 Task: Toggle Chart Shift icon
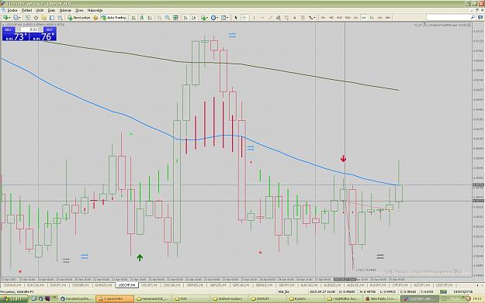coord(194,18)
